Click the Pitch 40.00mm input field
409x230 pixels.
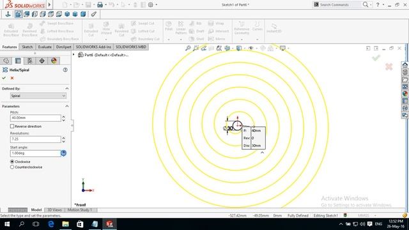(36, 118)
